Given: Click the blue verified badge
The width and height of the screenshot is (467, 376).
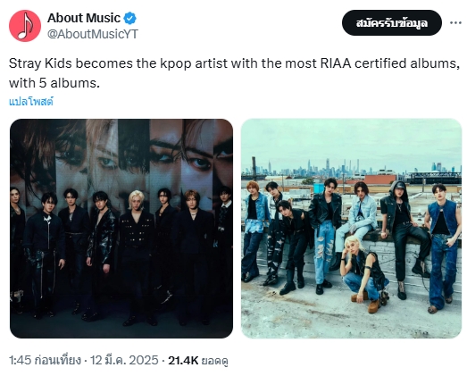Looking at the screenshot, I should [x=129, y=18].
